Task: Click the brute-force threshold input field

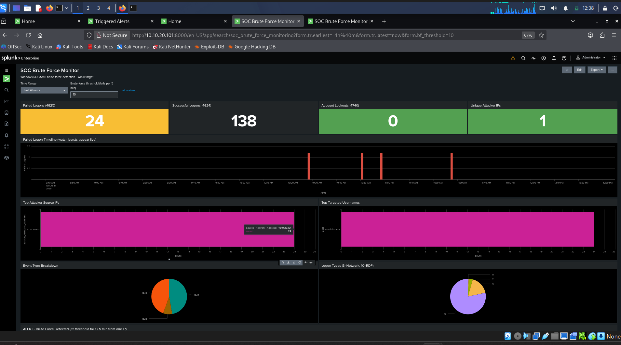Action: coord(94,95)
